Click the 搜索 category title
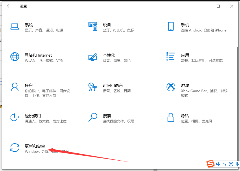The height and width of the screenshot is (171, 240). [x=107, y=116]
